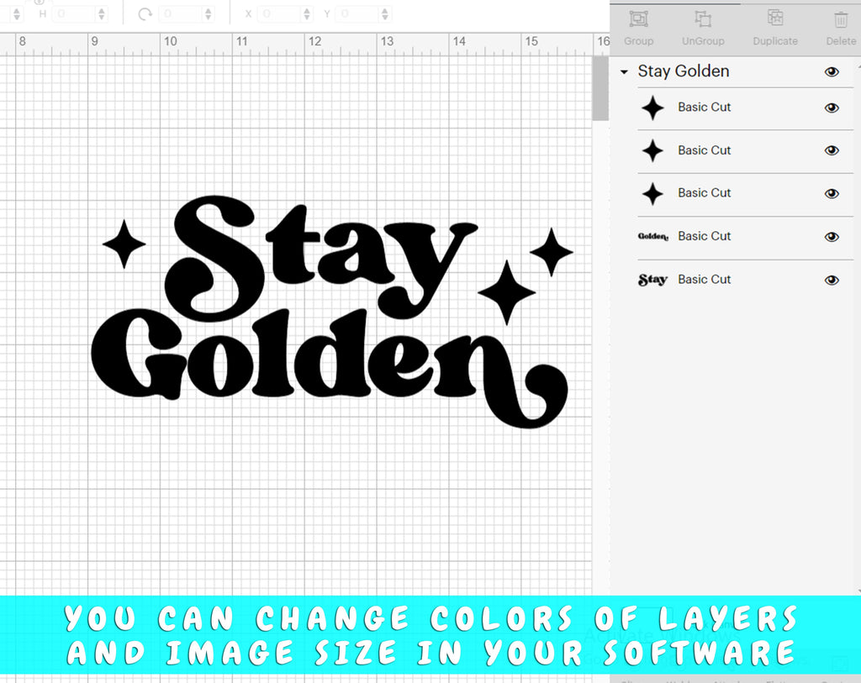861x683 pixels.
Task: Toggle visibility of the first star Basic Cut layer
Action: (832, 108)
